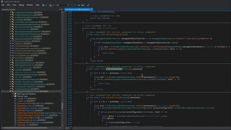Expand the Derived Types folder
This screenshot has width=231, height=130.
[x=13, y=96]
